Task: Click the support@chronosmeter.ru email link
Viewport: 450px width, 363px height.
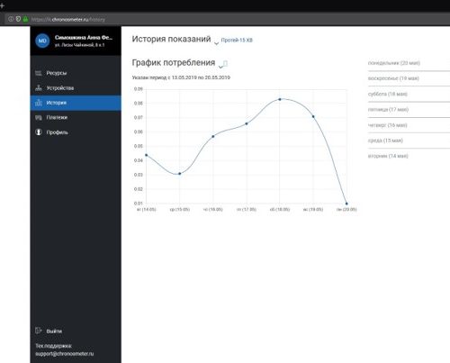Action: coord(65,354)
